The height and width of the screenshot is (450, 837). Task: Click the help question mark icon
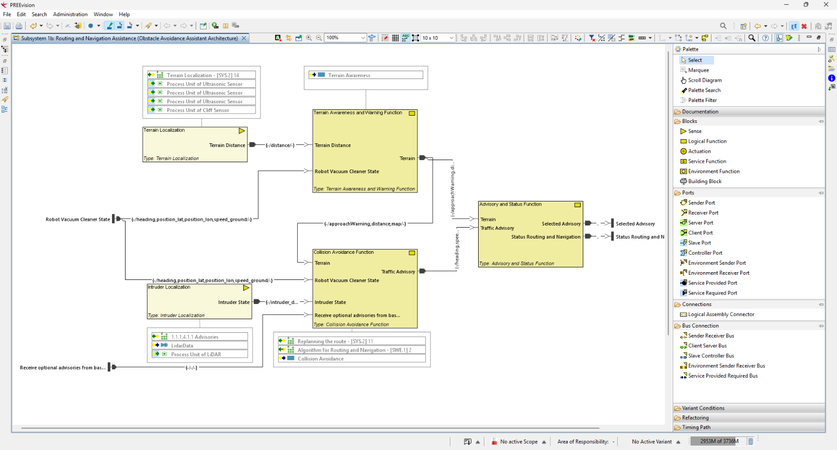click(765, 38)
